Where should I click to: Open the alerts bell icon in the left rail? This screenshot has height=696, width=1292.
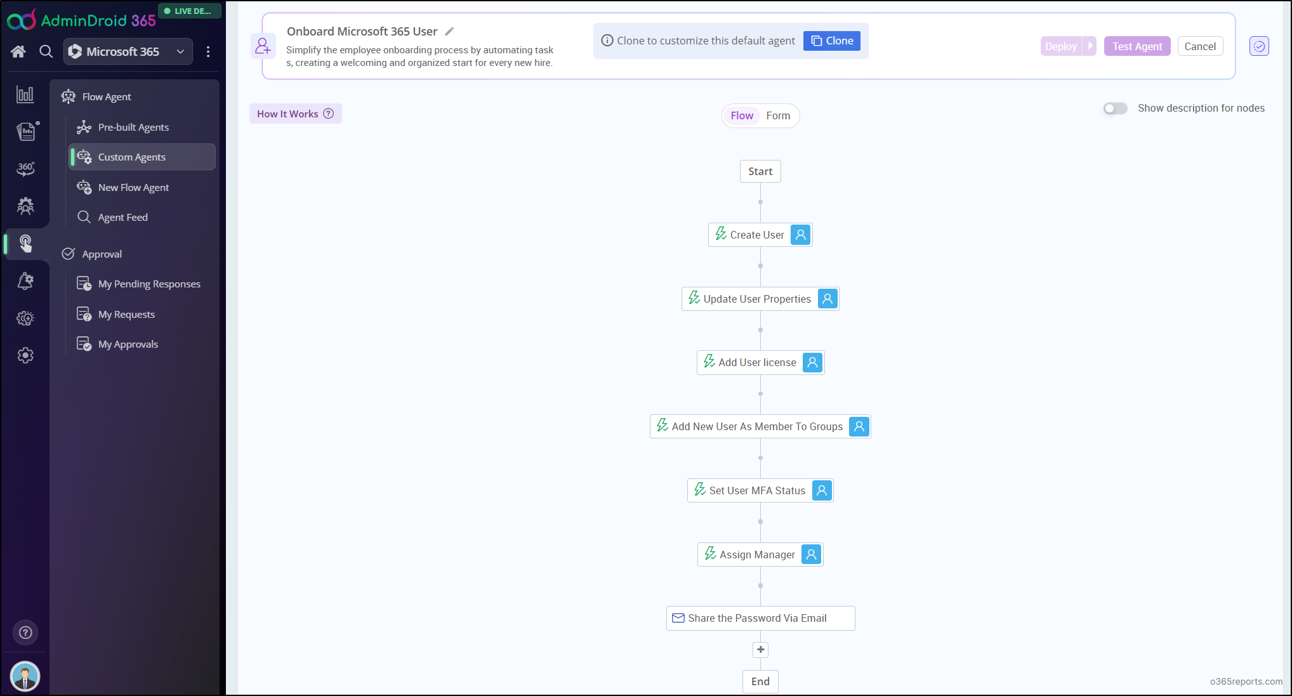click(x=25, y=280)
